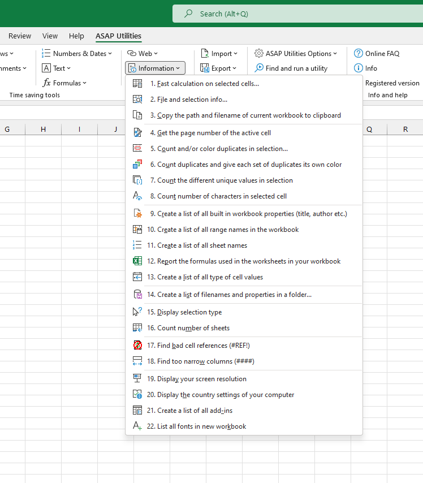Viewport: 423px width, 483px height.
Task: Click the Online FAQ question mark icon
Action: [x=359, y=53]
